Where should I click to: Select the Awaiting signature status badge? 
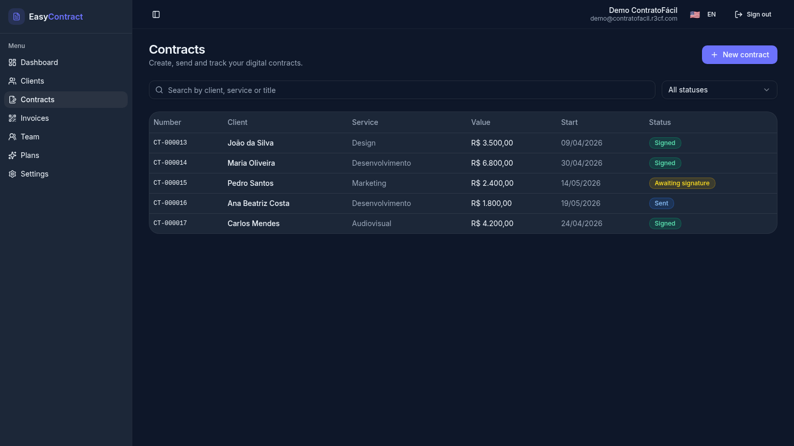tap(682, 183)
